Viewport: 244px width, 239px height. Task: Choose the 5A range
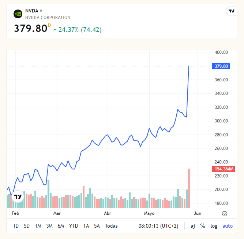(97, 226)
